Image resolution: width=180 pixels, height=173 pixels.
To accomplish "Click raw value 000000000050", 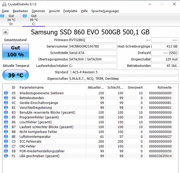I will pyautogui.click(x=160, y=151).
